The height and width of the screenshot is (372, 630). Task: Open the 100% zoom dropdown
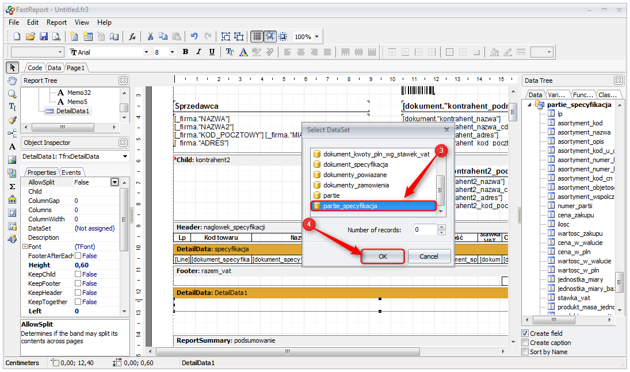pyautogui.click(x=316, y=37)
